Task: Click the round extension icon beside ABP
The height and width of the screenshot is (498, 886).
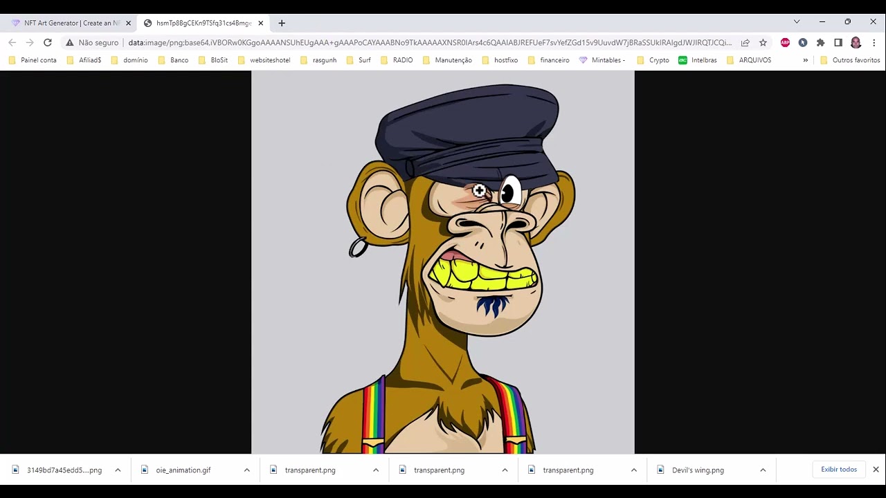Action: tap(803, 42)
